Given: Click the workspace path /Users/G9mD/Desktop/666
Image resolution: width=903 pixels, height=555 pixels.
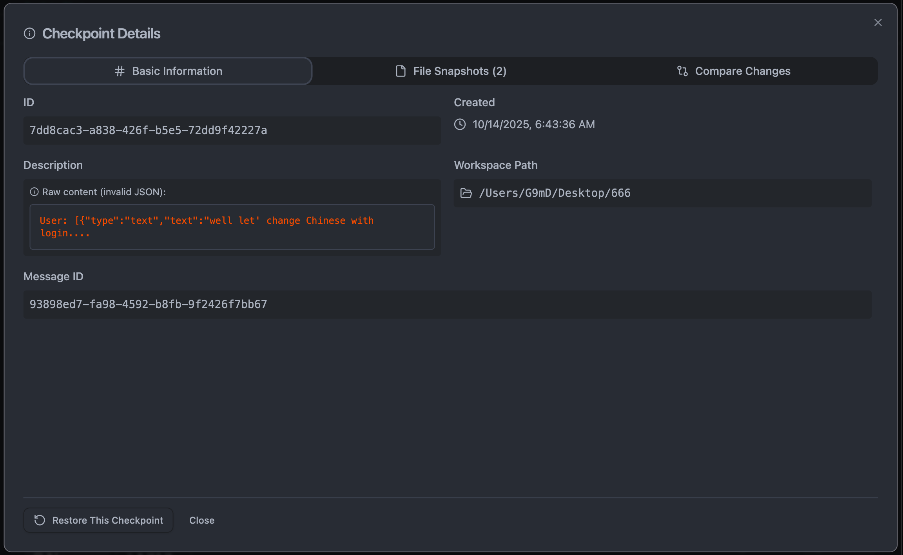Looking at the screenshot, I should (x=555, y=193).
